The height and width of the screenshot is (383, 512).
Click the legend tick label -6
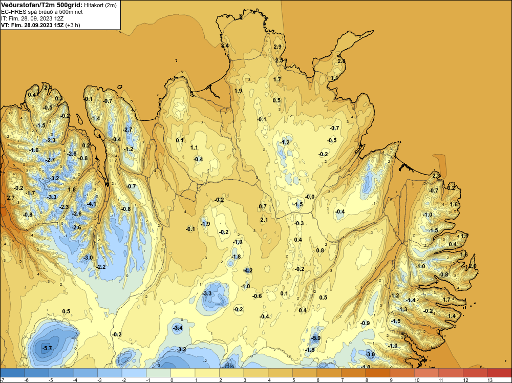(27, 380)
